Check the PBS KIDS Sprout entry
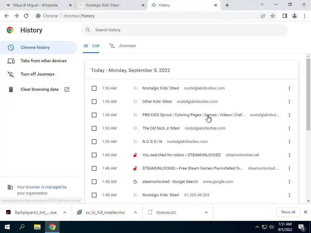The image size is (311, 233). [x=94, y=115]
